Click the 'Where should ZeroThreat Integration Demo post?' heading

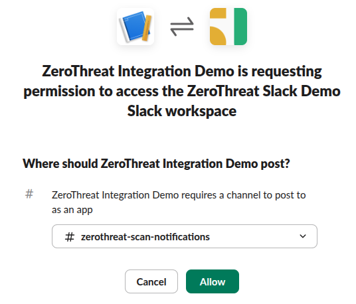[x=156, y=163]
